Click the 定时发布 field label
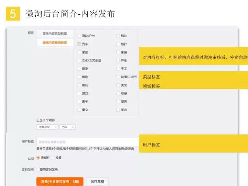Image resolution: width=248 pixels, height=186 pixels. click(x=28, y=170)
